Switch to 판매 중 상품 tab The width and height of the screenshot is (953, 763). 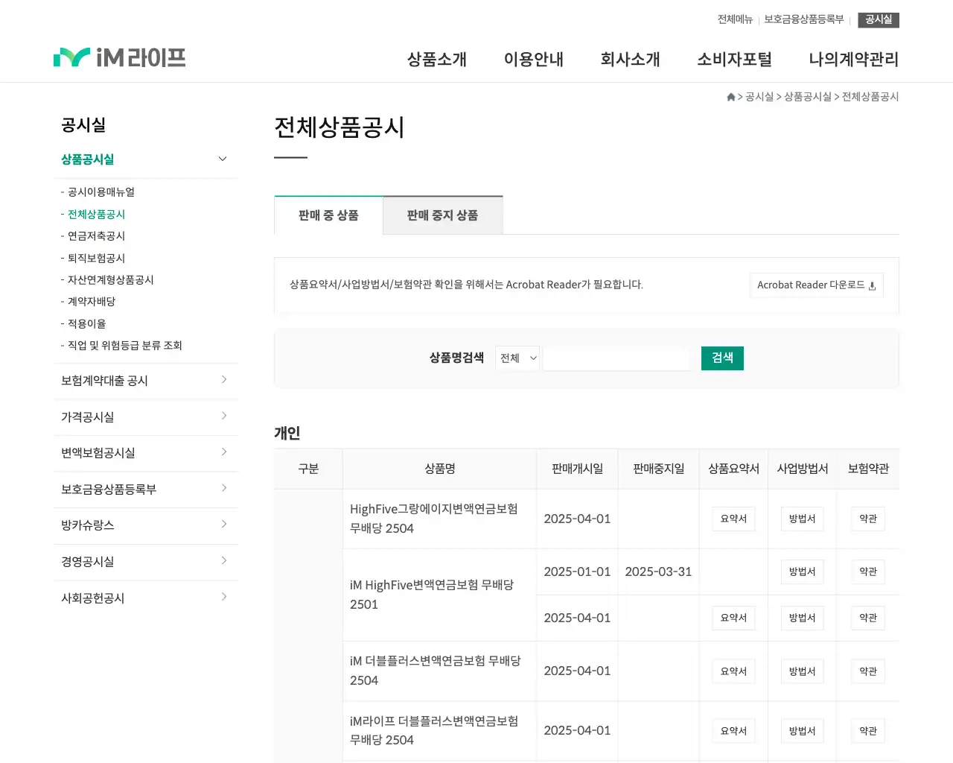(328, 215)
